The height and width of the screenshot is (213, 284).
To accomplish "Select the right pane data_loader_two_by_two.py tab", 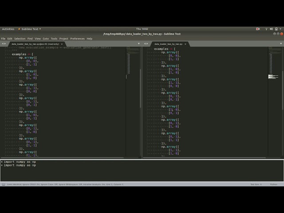I will (169, 44).
